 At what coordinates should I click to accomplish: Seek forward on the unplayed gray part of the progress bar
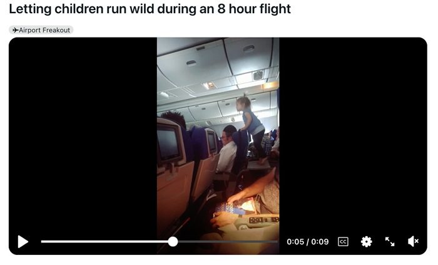228,242
